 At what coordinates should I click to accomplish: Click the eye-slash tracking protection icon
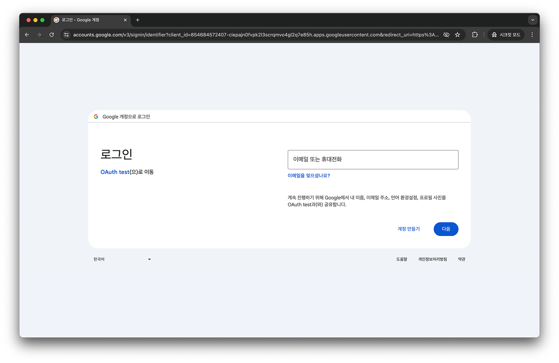(x=446, y=35)
